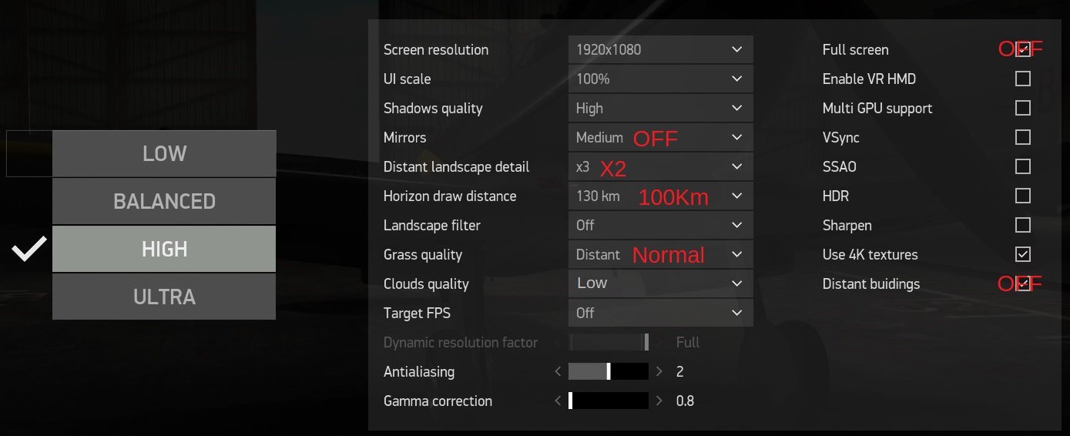Click the white checkmark beside HIGH preset
Screen dimensions: 1070x436
(28, 249)
